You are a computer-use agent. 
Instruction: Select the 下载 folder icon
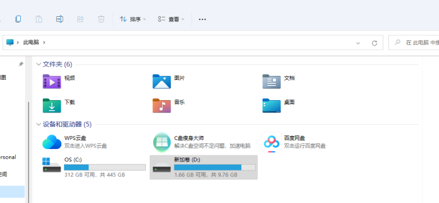pos(52,105)
